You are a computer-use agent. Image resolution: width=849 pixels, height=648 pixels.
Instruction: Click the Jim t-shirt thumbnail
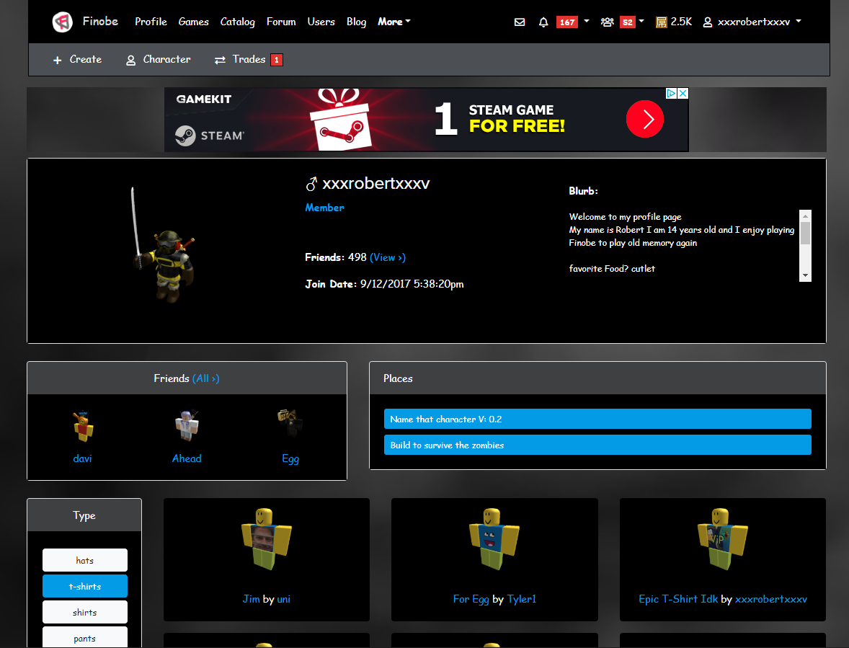click(267, 539)
